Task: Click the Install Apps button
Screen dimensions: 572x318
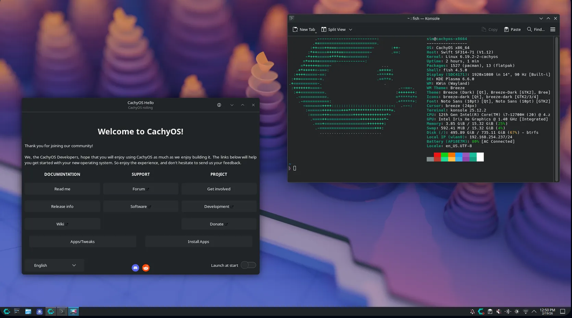Action: (x=198, y=241)
